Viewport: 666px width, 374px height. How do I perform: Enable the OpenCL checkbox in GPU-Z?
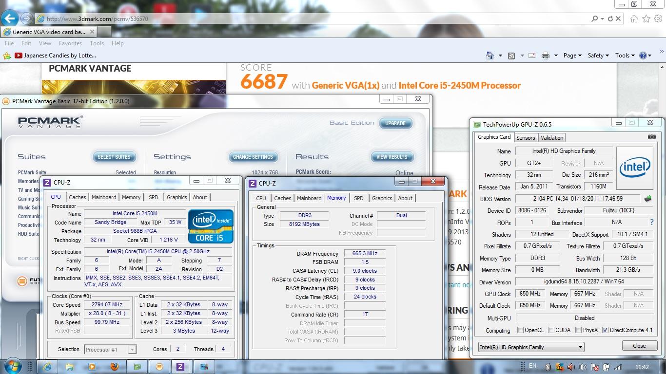point(520,330)
